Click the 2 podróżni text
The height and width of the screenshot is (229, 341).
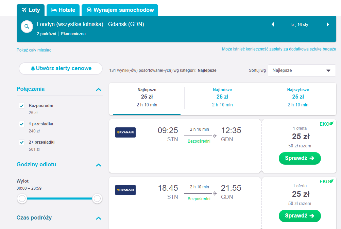pyautogui.click(x=46, y=34)
